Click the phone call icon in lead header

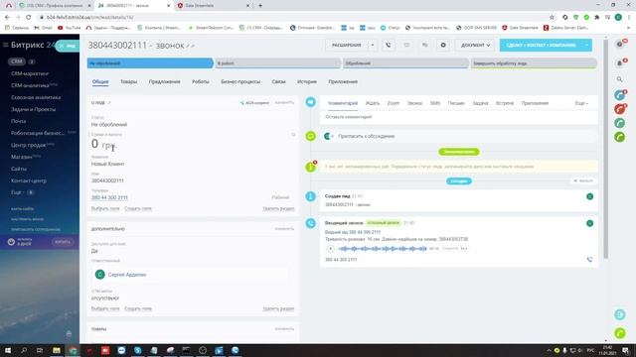point(389,46)
